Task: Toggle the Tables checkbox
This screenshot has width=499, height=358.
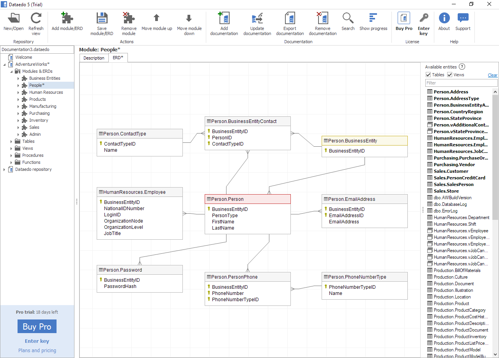Action: point(428,75)
